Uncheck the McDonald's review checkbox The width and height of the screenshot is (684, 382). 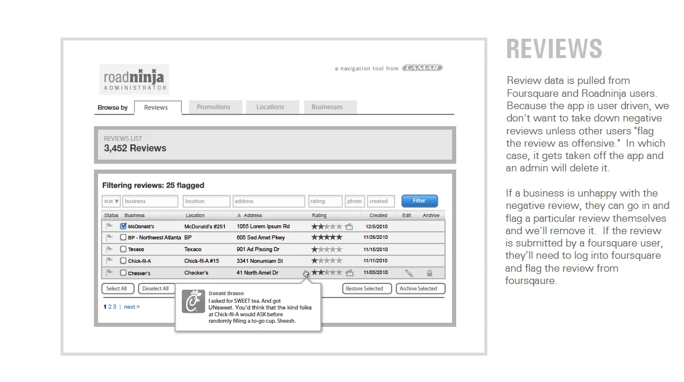point(124,225)
